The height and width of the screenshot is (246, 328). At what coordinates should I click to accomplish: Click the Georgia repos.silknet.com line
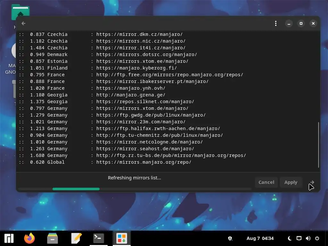[106, 102]
